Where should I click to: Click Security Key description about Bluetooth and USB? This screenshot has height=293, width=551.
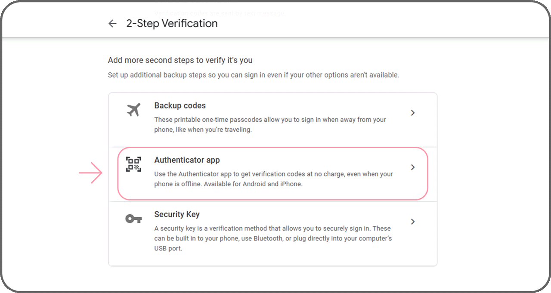(273, 238)
